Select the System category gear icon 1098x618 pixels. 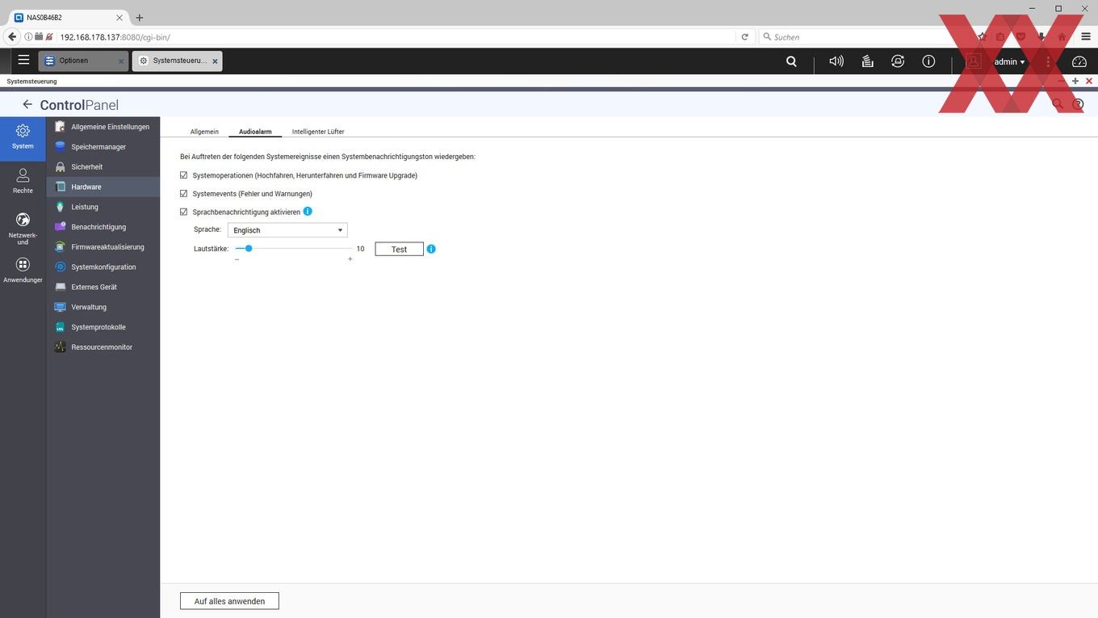tap(23, 131)
